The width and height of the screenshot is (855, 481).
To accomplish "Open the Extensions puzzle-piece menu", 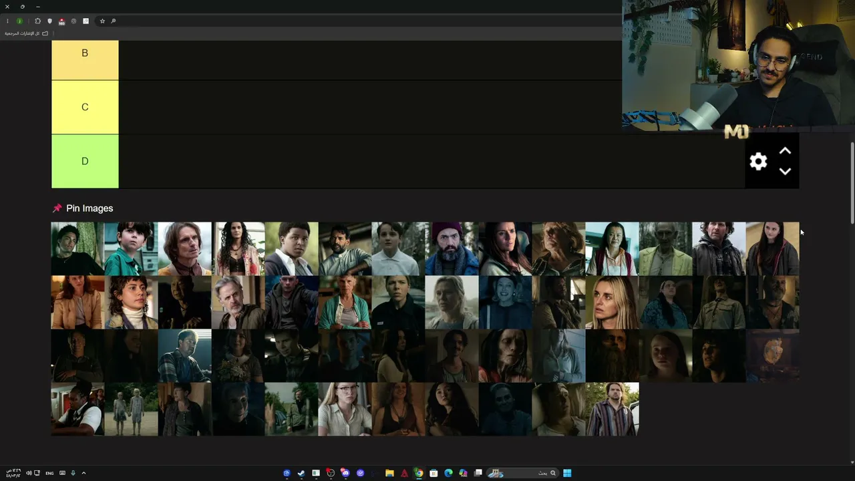I will pos(37,21).
